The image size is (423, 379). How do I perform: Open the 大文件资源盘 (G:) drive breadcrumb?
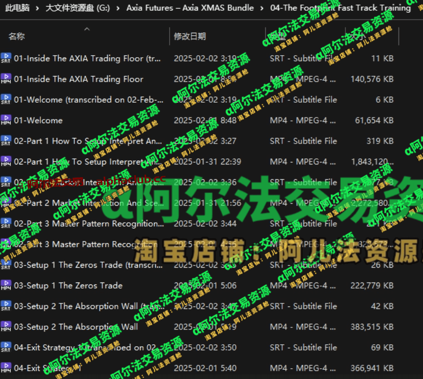pos(76,8)
